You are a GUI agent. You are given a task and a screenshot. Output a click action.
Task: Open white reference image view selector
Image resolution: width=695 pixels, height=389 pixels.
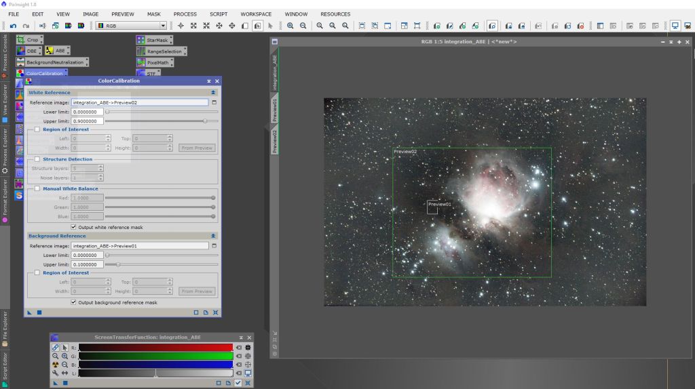pos(214,102)
